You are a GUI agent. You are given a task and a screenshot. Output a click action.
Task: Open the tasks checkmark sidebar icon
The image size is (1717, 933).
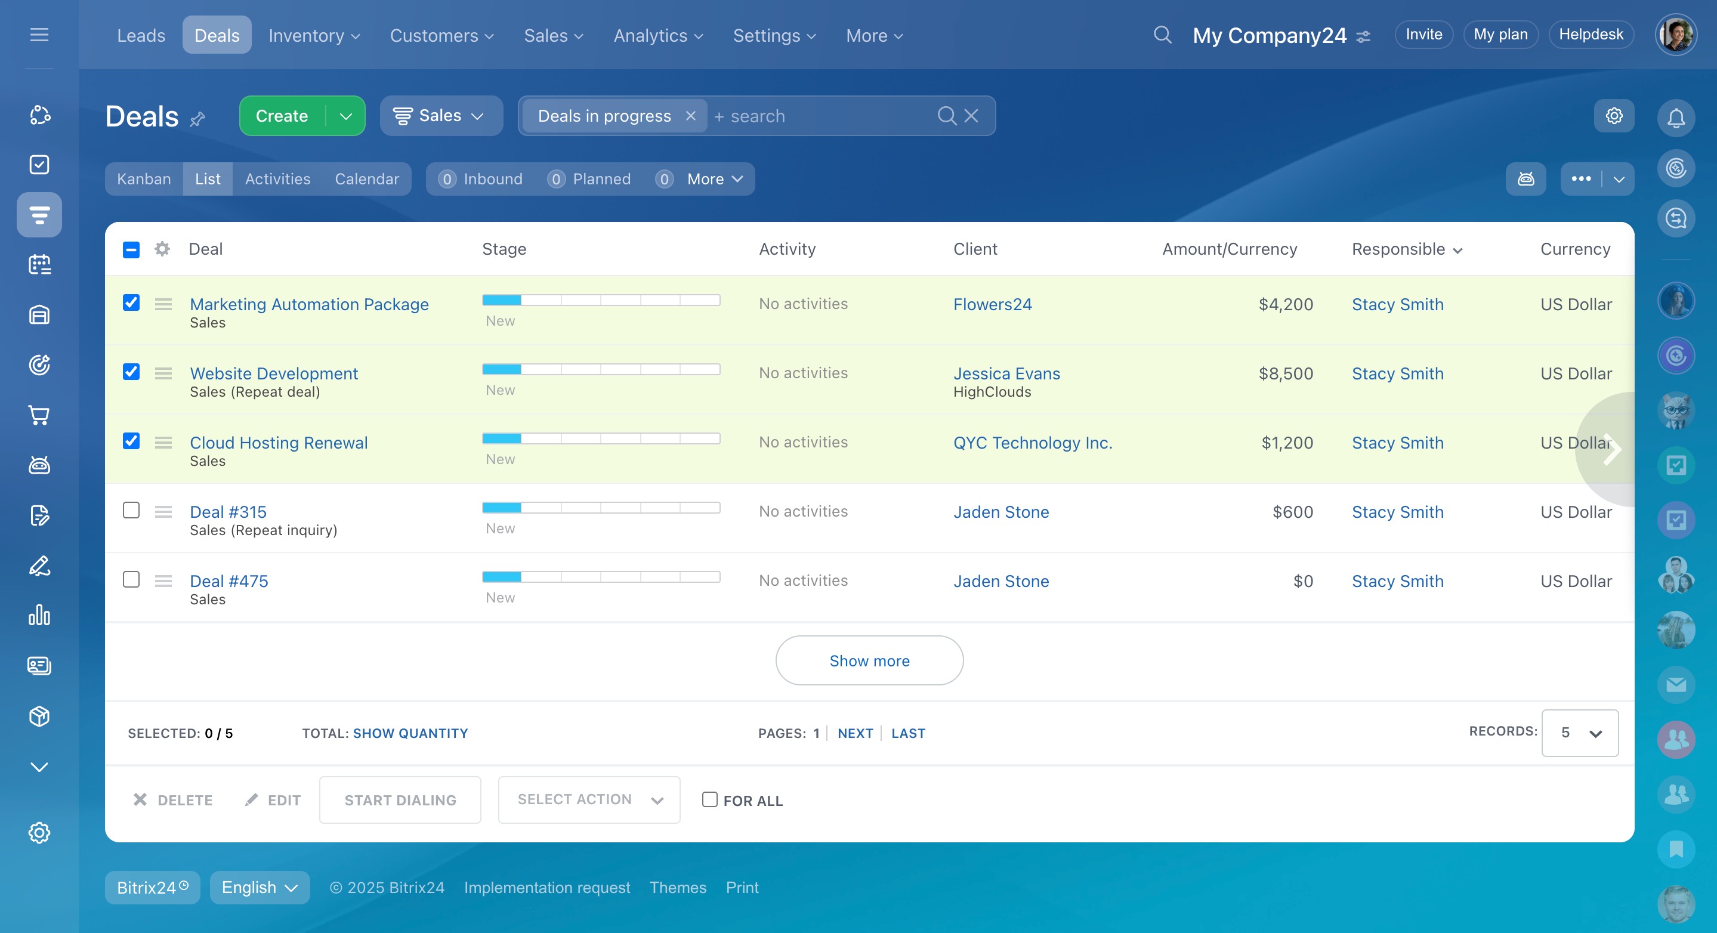pos(39,165)
